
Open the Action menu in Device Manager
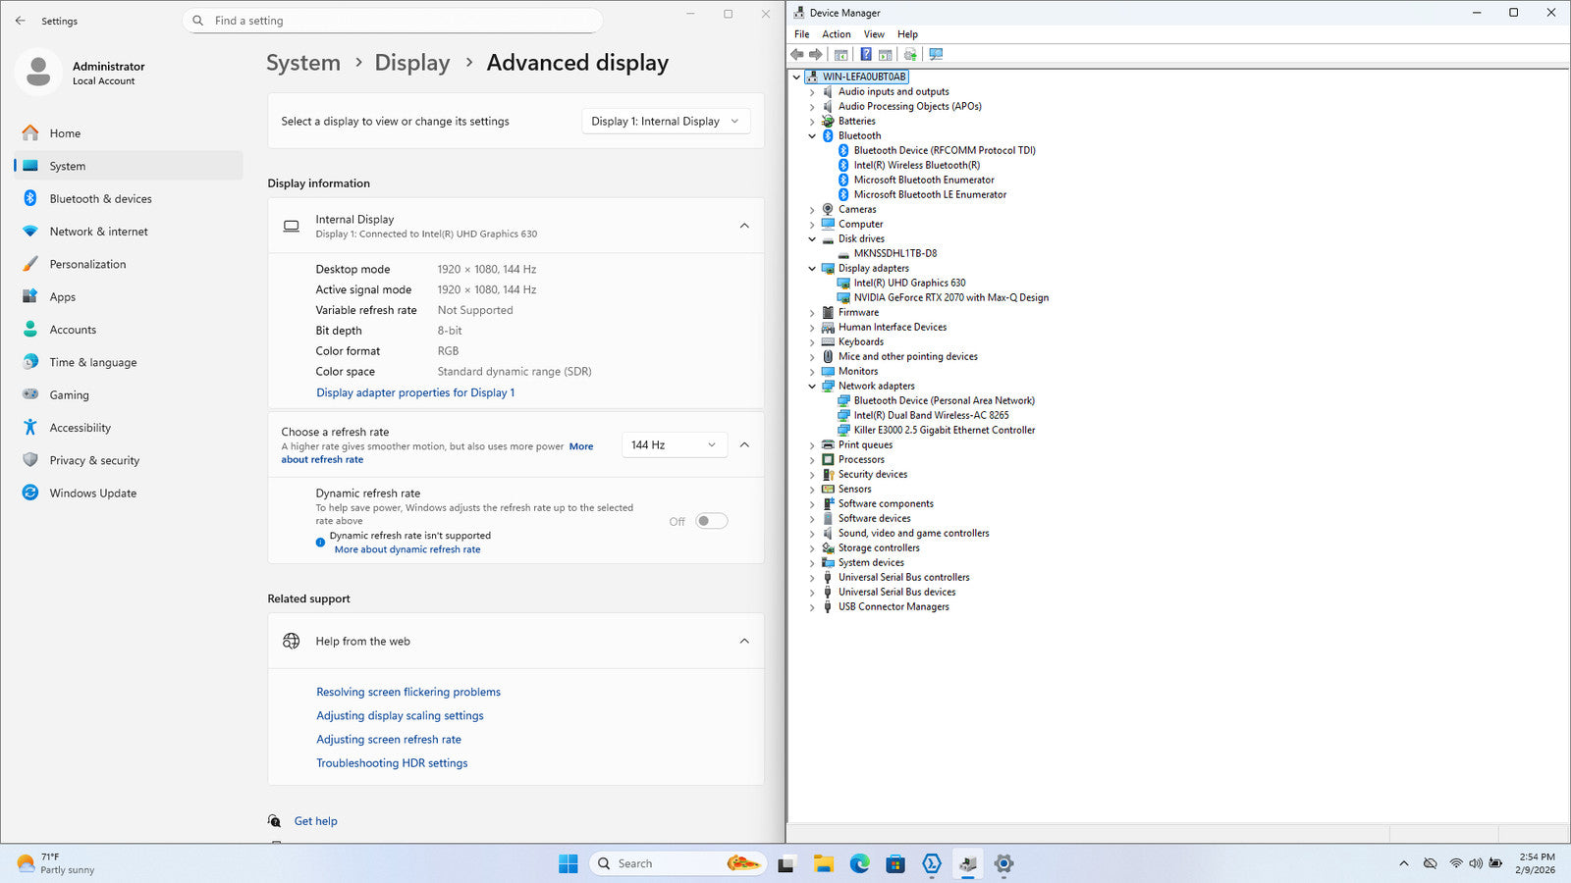coord(836,34)
